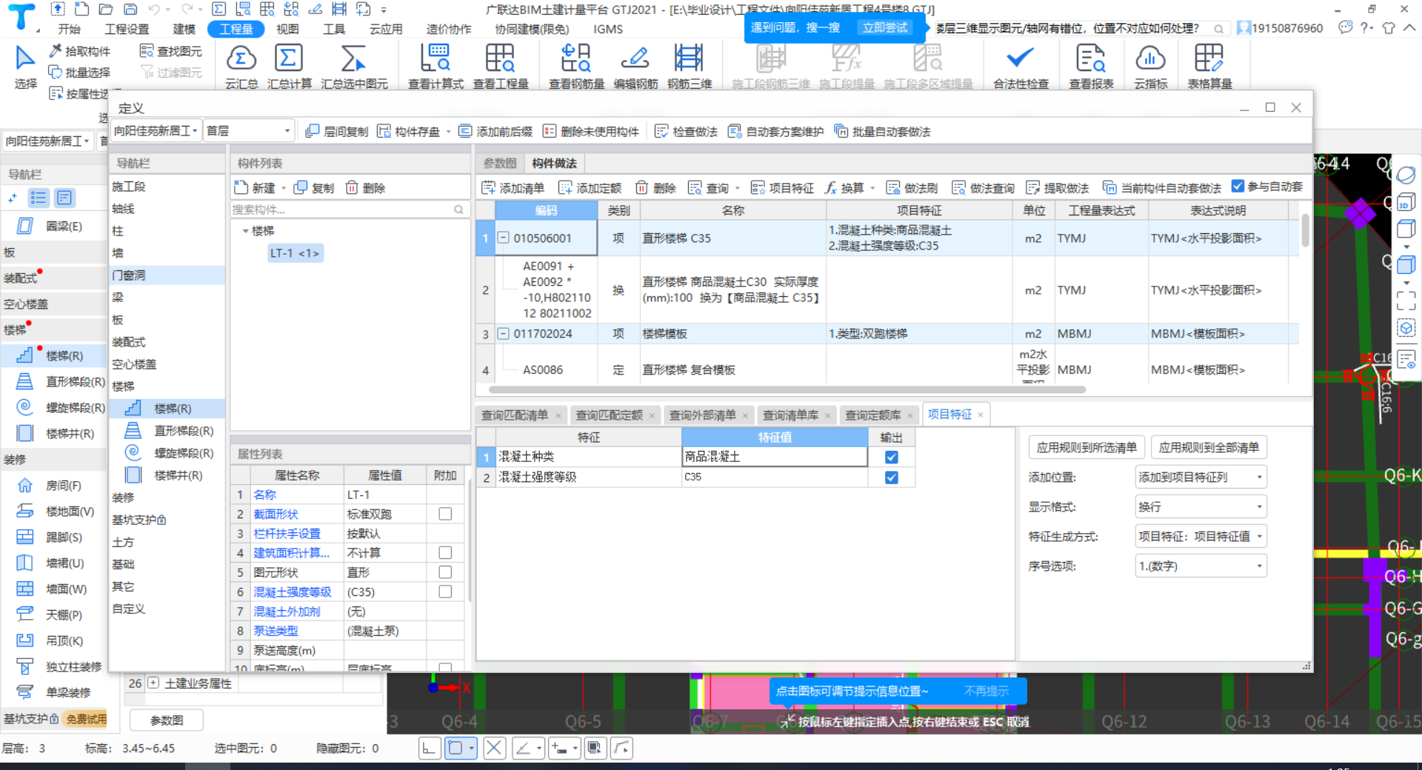Image resolution: width=1422 pixels, height=770 pixels.
Task: Open 序号选项 dropdown
Action: tap(1201, 566)
